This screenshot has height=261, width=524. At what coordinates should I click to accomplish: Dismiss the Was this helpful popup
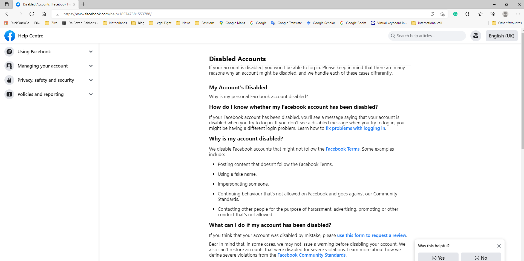[x=499, y=246]
